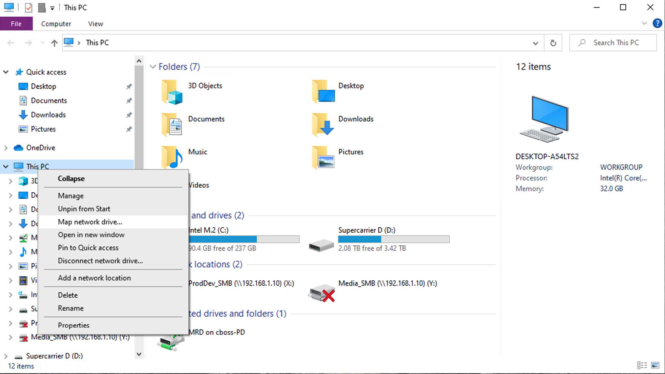
Task: Open the Computer ribbon tab
Action: click(x=56, y=24)
